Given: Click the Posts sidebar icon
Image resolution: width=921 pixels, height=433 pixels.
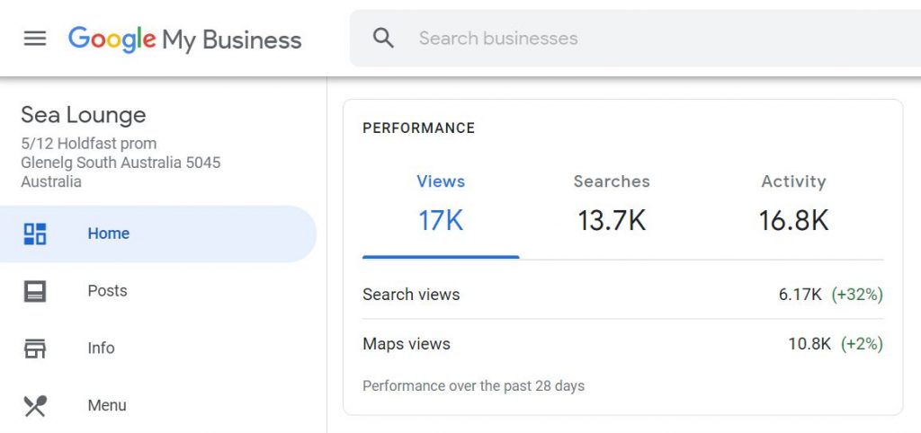Looking at the screenshot, I should (x=35, y=291).
